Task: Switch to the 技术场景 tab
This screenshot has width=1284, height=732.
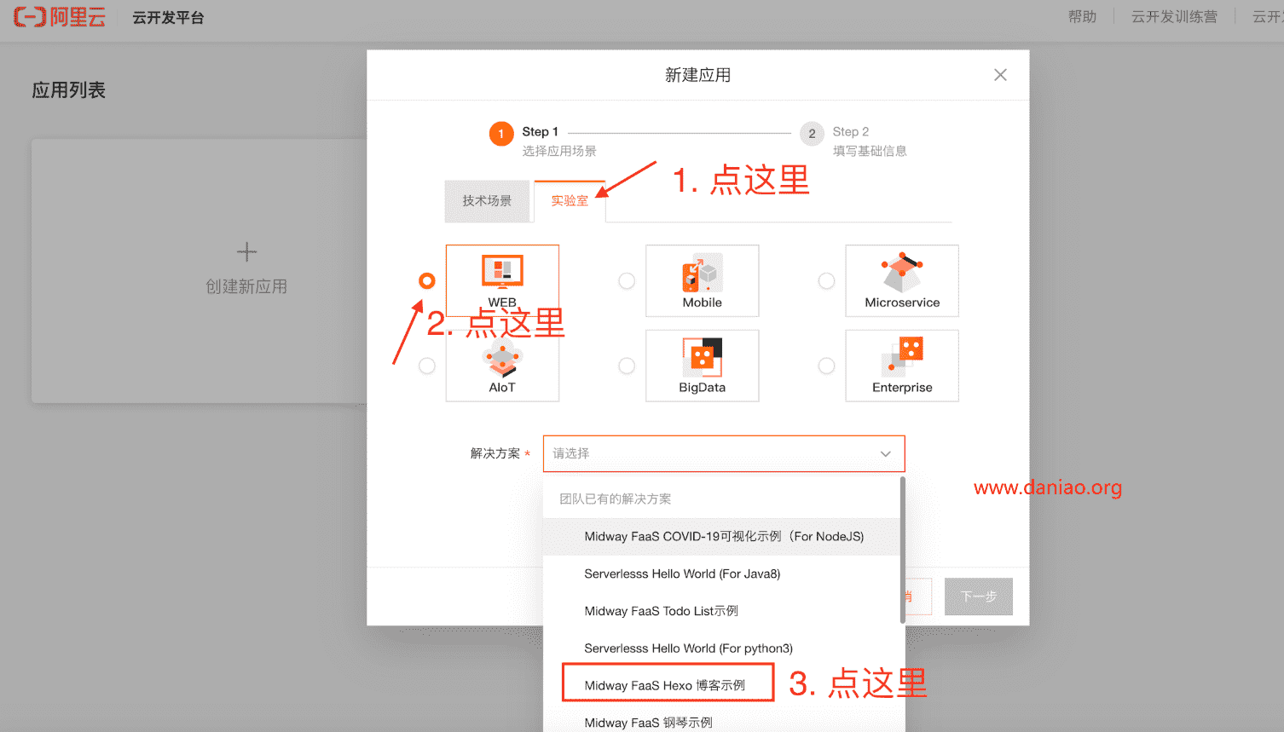Action: (487, 201)
